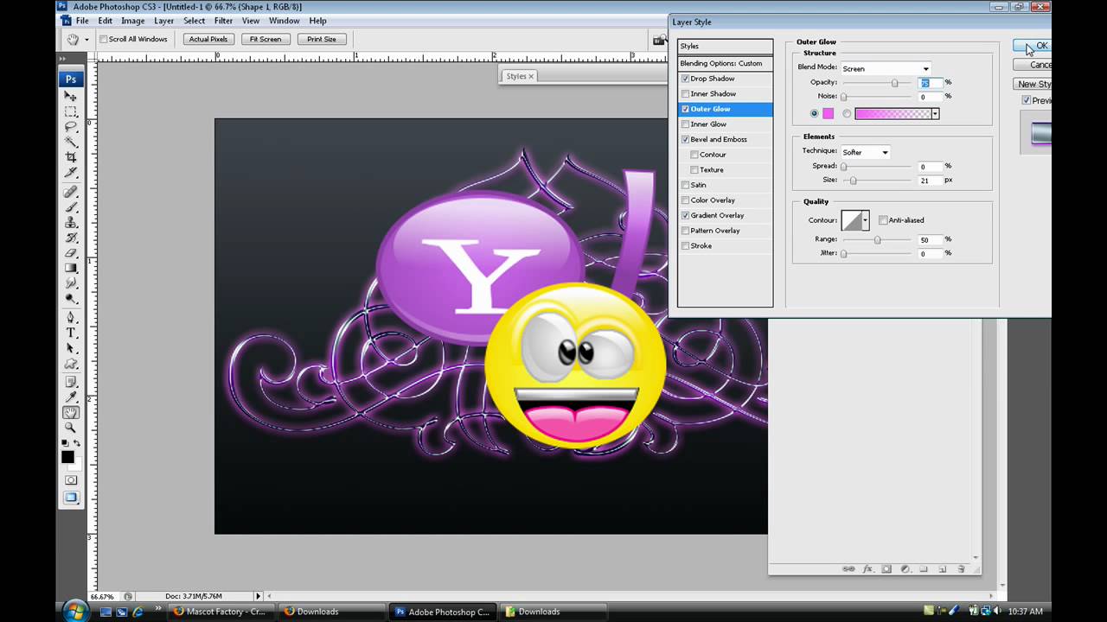Click the add layer mask icon
The image size is (1107, 622).
886,569
